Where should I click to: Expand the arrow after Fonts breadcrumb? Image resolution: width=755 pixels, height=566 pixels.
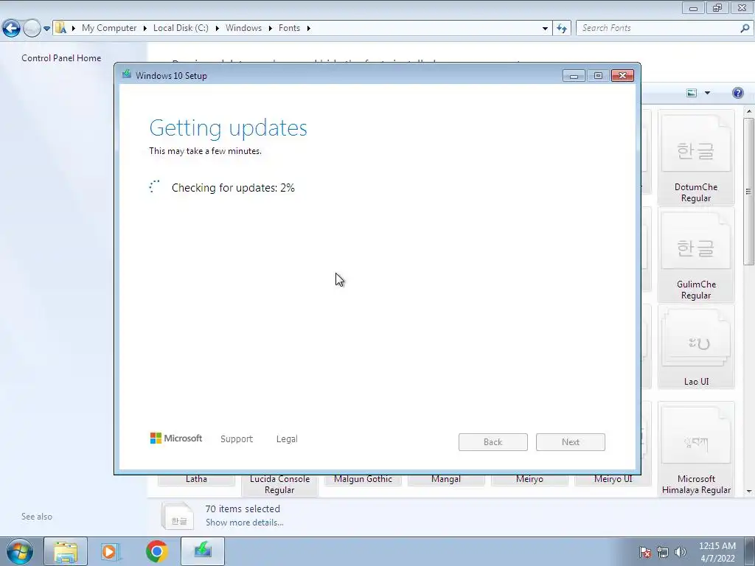coord(309,29)
